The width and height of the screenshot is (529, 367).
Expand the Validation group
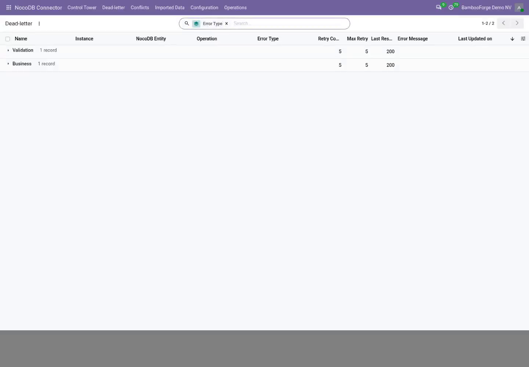pyautogui.click(x=8, y=50)
